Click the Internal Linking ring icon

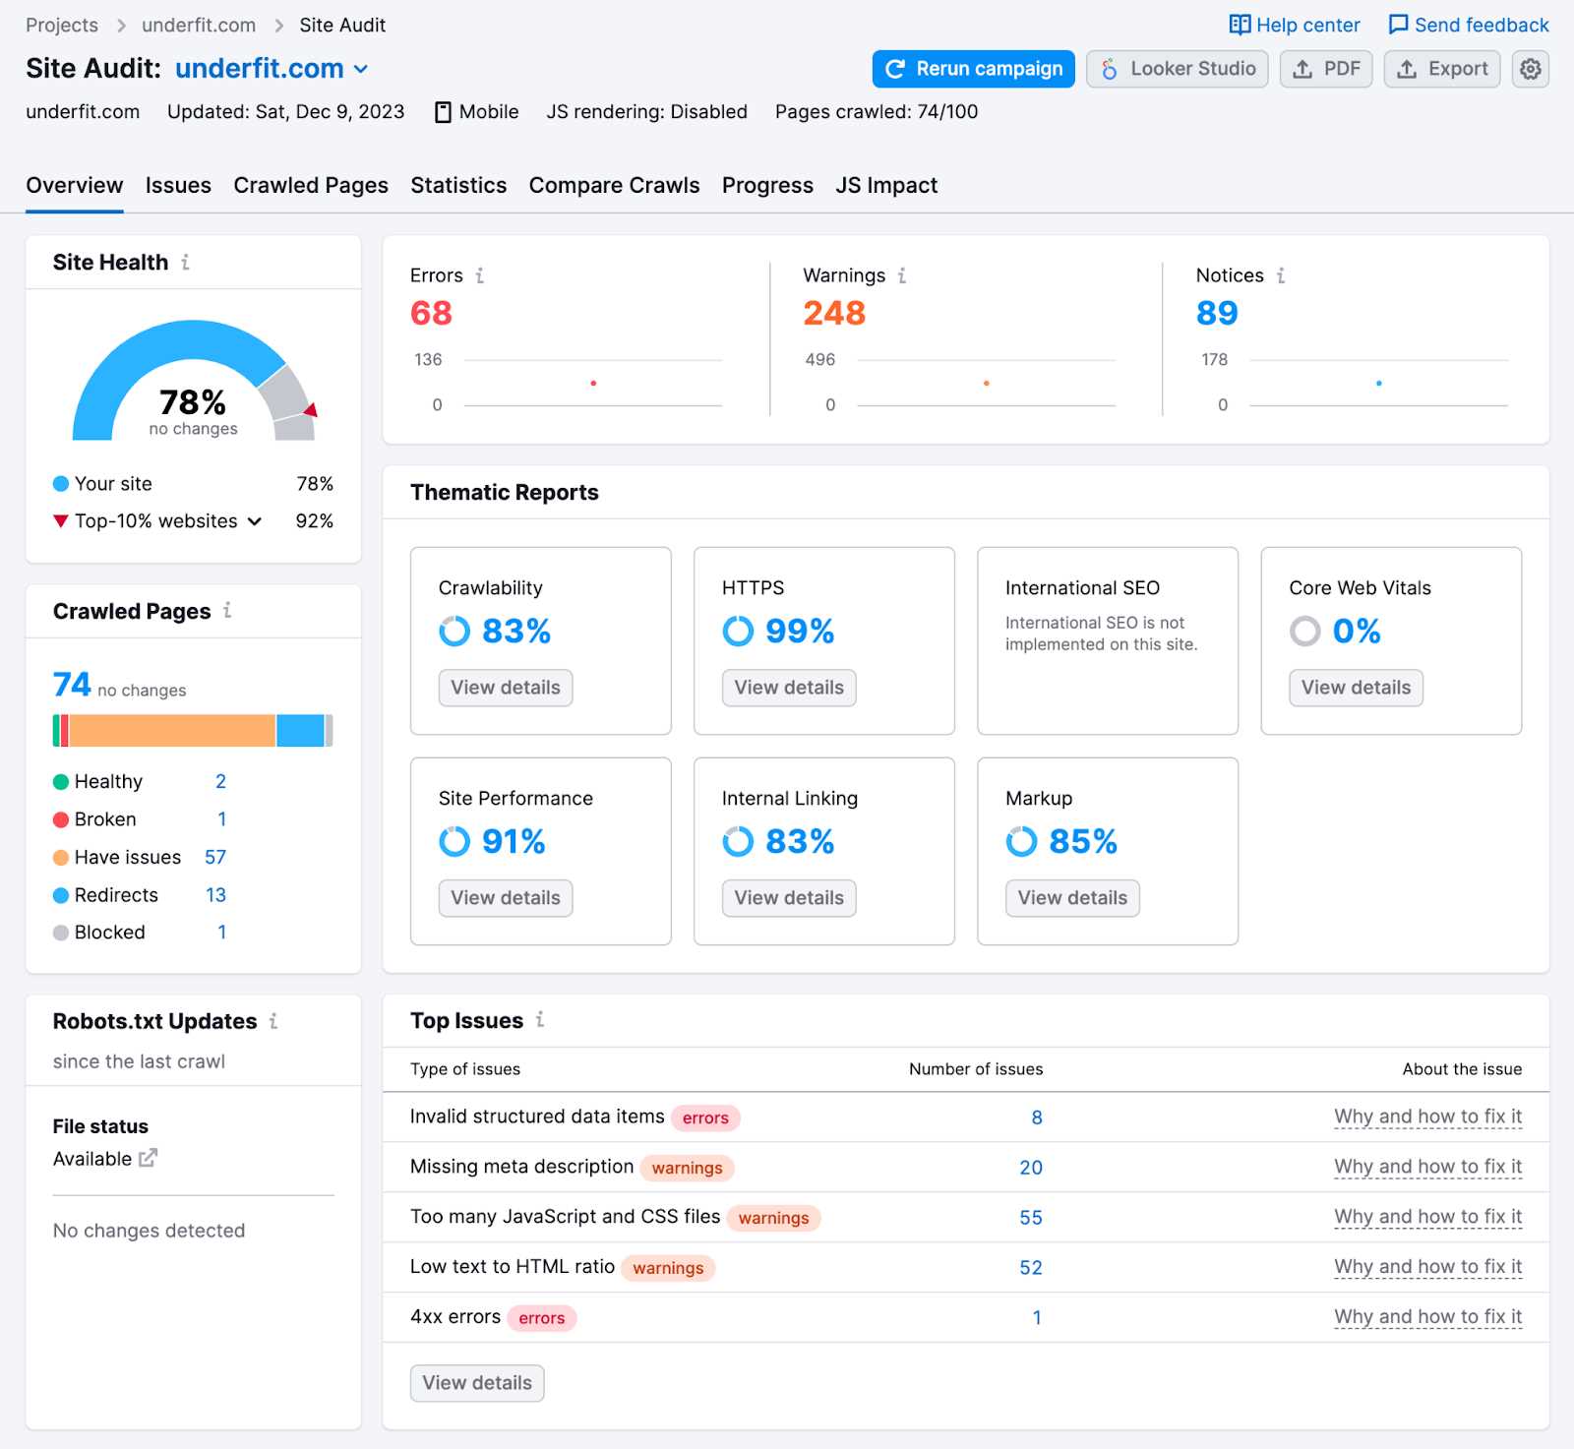click(738, 841)
